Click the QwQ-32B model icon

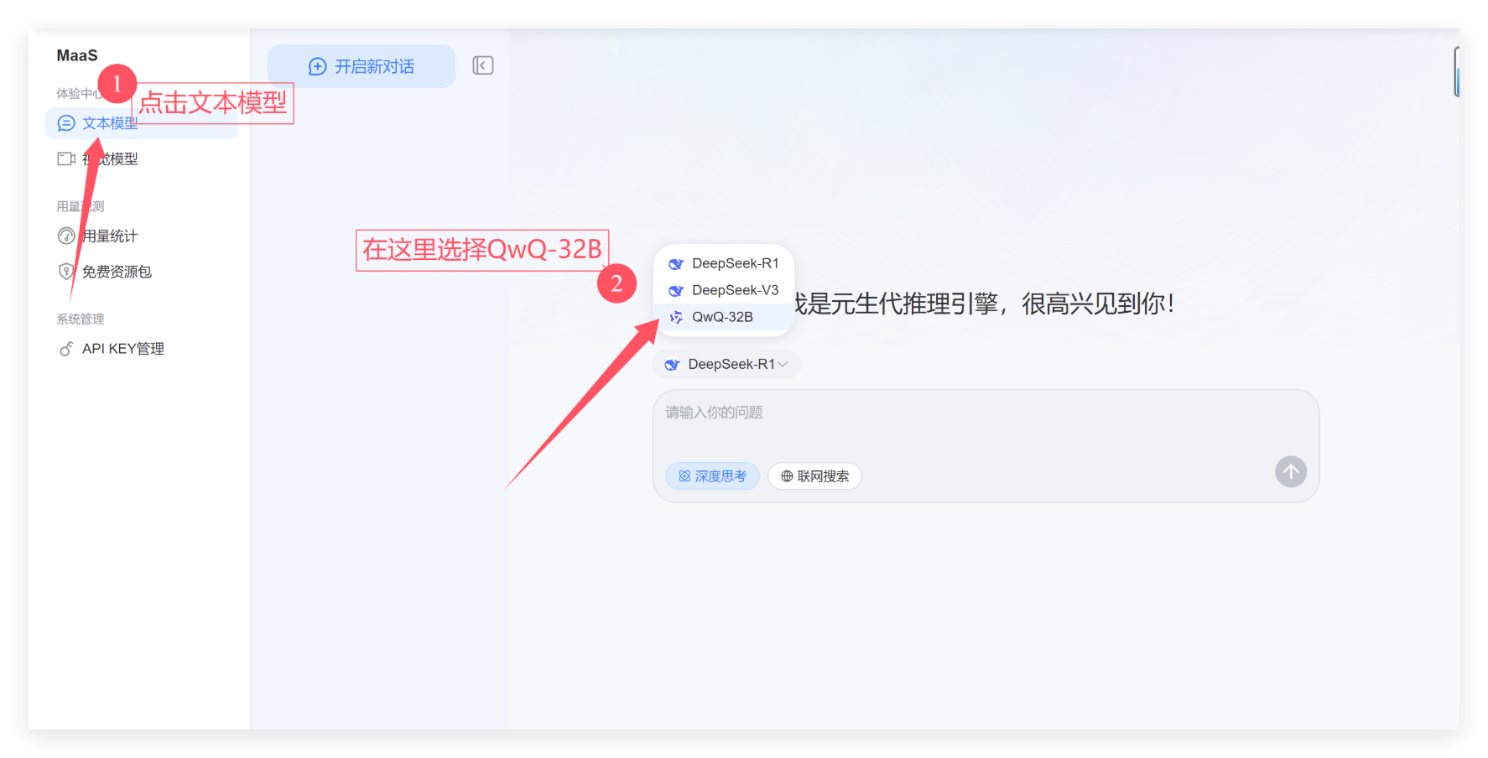pyautogui.click(x=676, y=317)
